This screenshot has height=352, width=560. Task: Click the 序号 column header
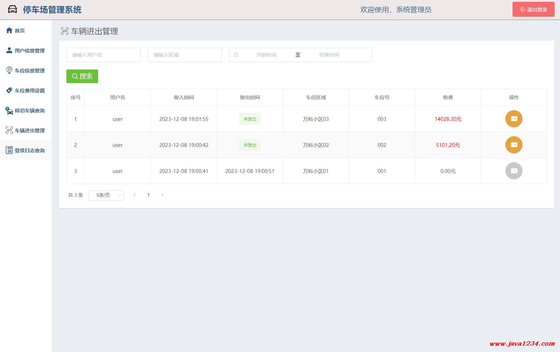(75, 97)
